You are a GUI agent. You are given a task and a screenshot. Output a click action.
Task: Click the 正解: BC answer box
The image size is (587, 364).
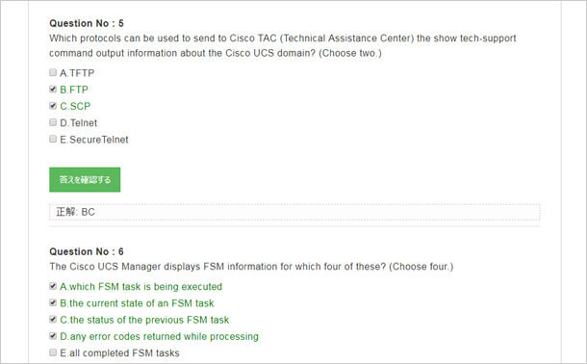coord(294,212)
